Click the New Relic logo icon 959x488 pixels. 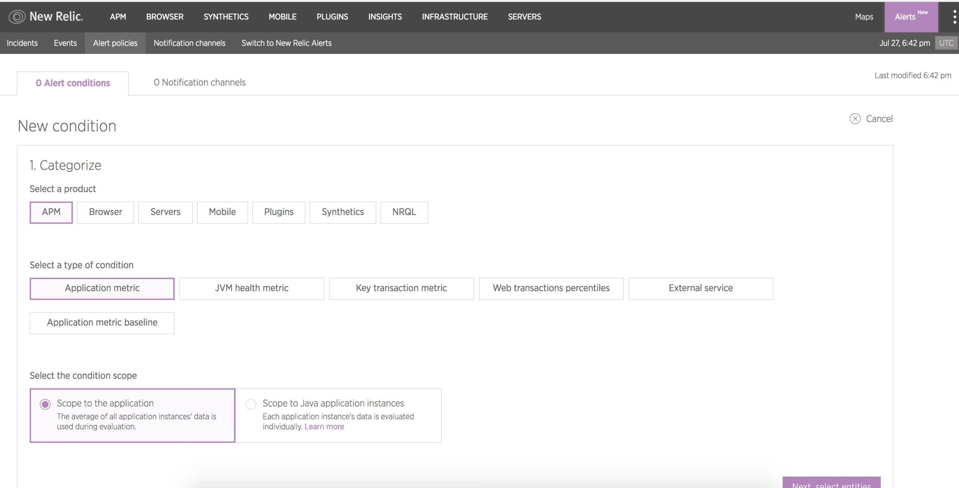pyautogui.click(x=17, y=16)
